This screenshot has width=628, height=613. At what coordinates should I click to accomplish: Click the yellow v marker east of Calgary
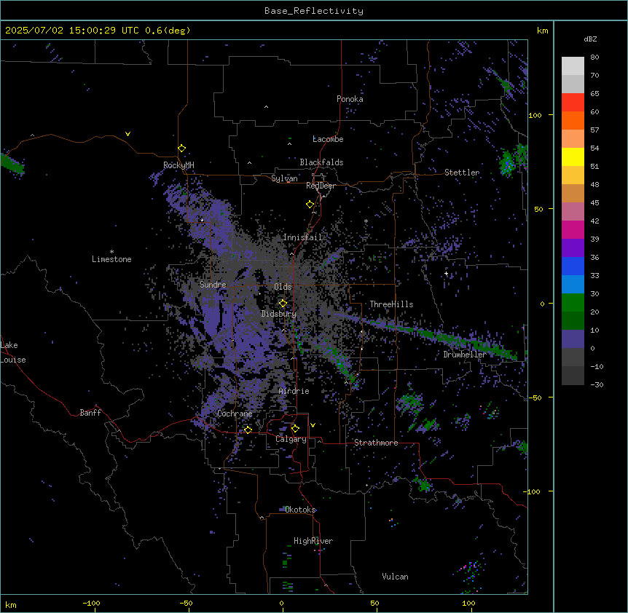click(313, 425)
